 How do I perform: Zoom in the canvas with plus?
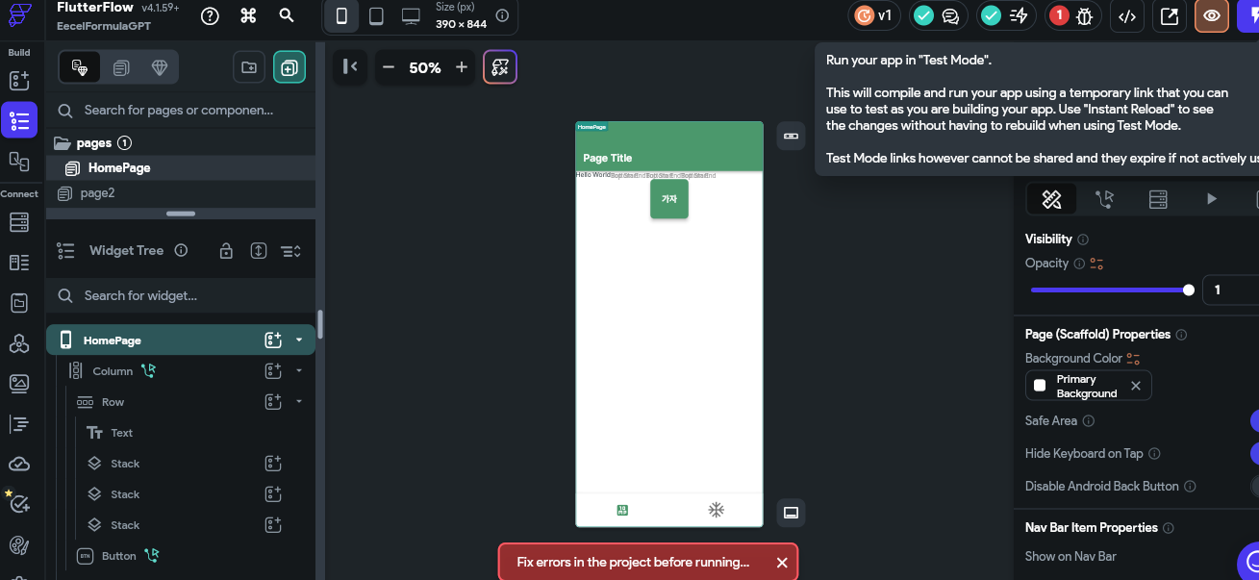coord(462,67)
